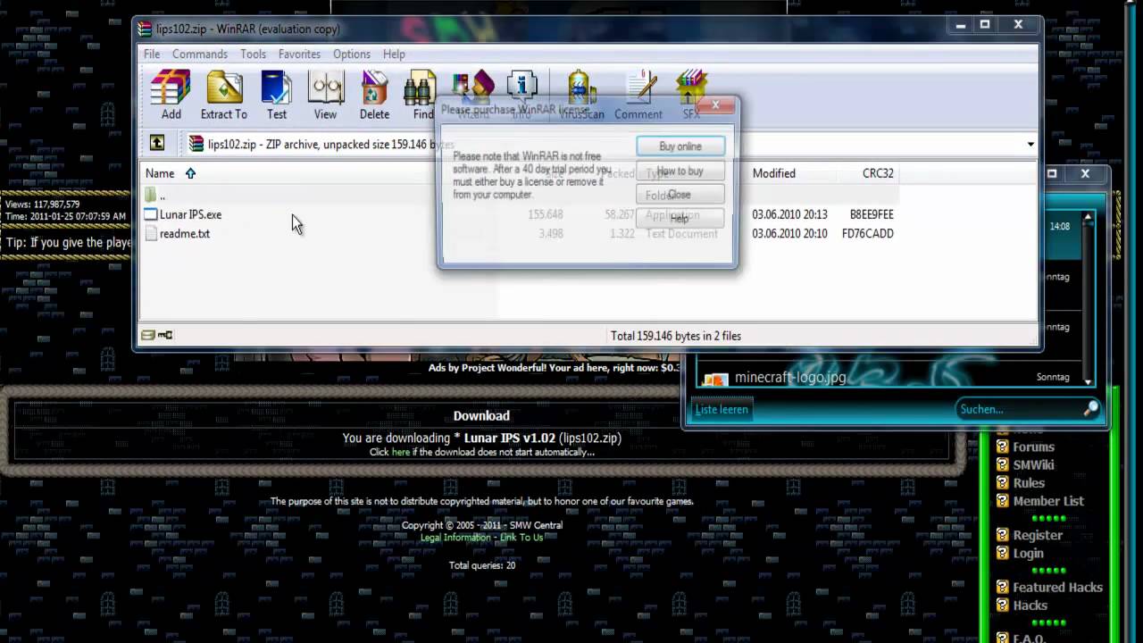Click the key icon in WinRAR status bar
The image size is (1143, 643).
(x=165, y=335)
